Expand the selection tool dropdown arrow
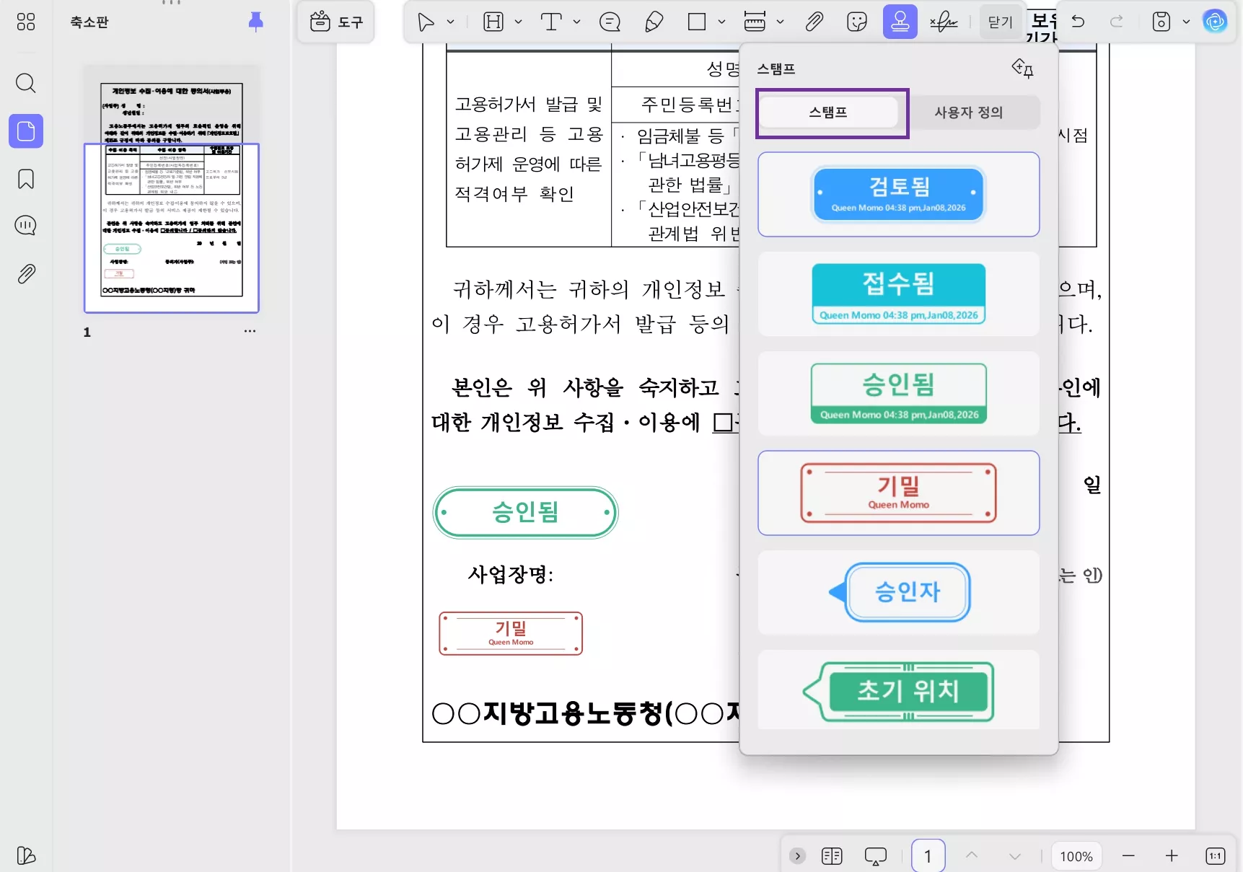 pos(449,22)
